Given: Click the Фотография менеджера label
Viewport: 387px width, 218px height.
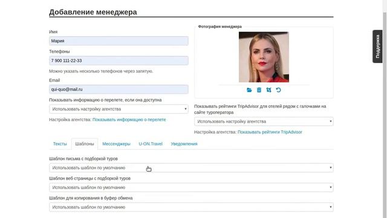Looking at the screenshot, I should pos(220,27).
